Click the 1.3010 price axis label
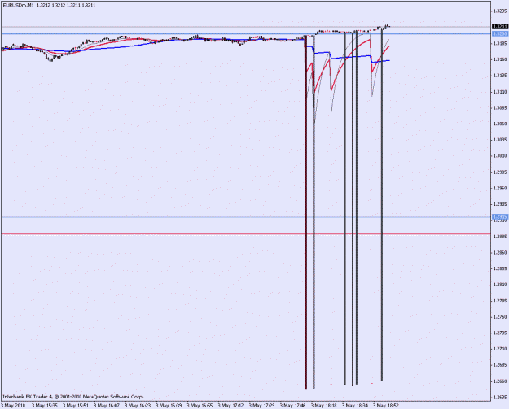This screenshot has height=409, width=509. click(x=500, y=155)
